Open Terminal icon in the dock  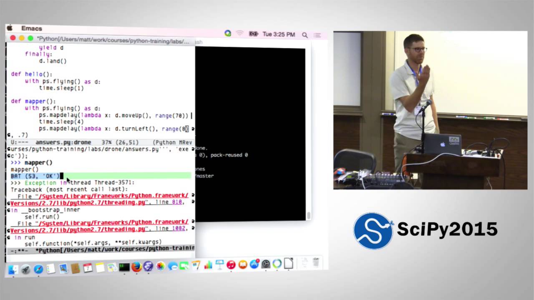pyautogui.click(x=124, y=267)
